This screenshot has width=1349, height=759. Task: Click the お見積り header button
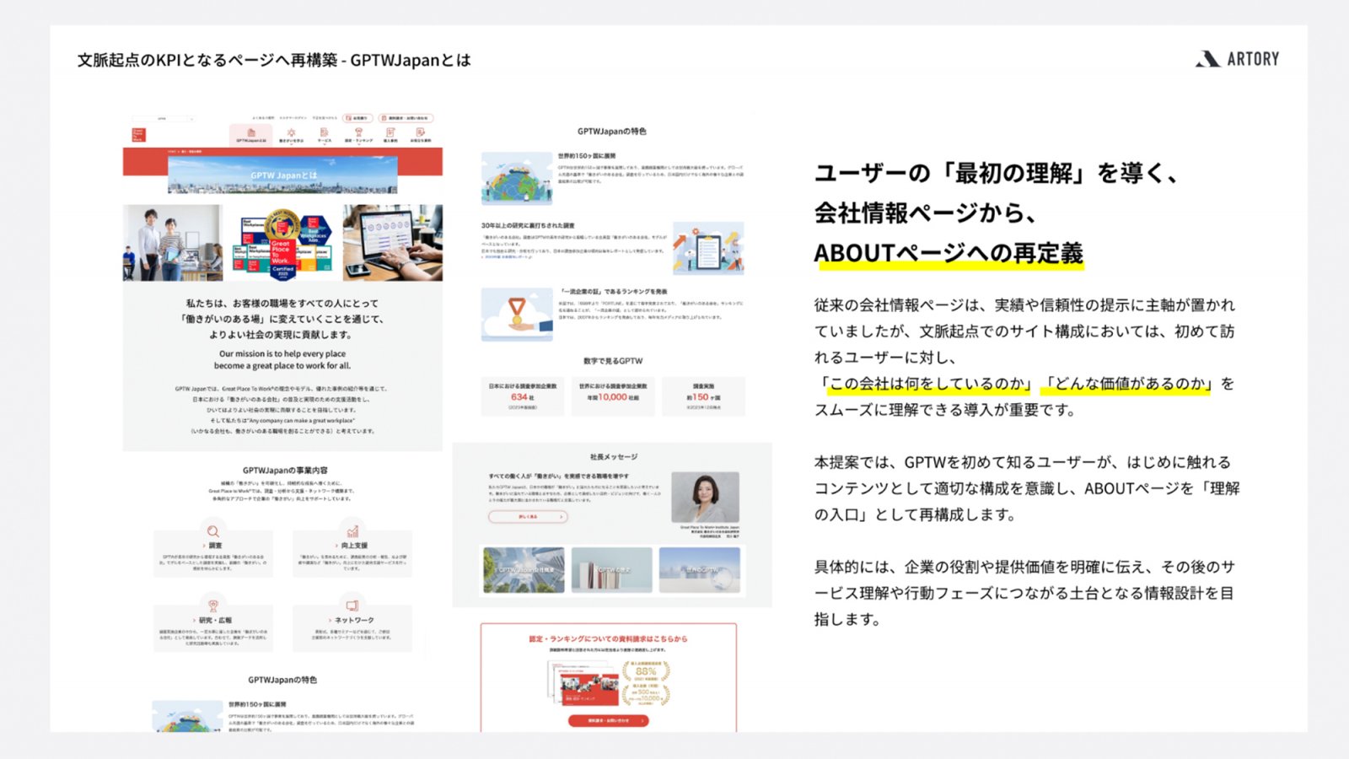358,118
